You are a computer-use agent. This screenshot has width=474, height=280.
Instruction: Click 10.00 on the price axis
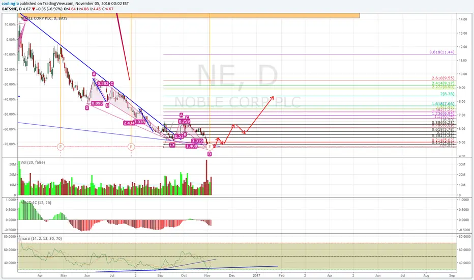pyautogui.click(x=463, y=74)
